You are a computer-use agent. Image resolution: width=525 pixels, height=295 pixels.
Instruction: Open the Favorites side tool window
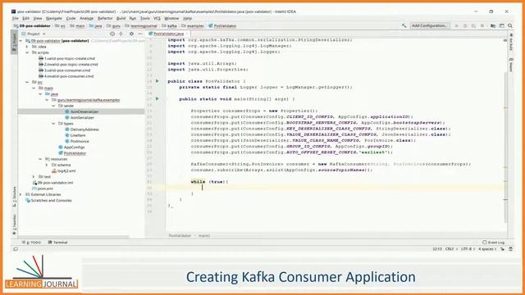(x=15, y=225)
